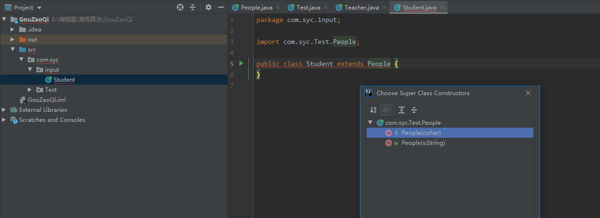Click the locate current file icon
The height and width of the screenshot is (218, 600).
(x=180, y=7)
